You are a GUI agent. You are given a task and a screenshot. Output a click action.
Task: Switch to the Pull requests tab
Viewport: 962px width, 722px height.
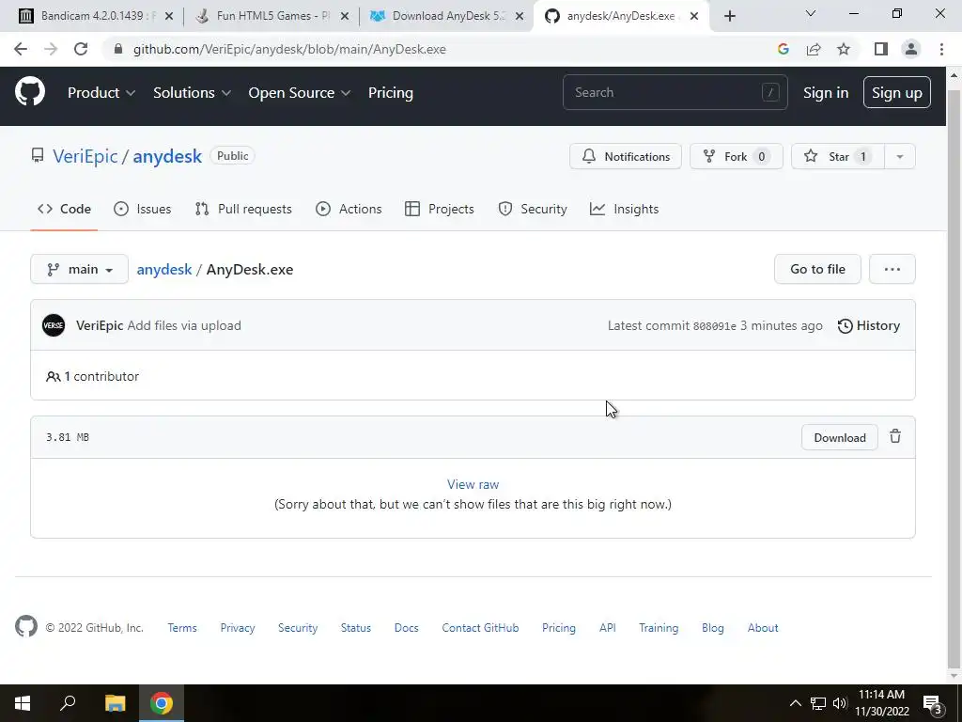point(243,209)
